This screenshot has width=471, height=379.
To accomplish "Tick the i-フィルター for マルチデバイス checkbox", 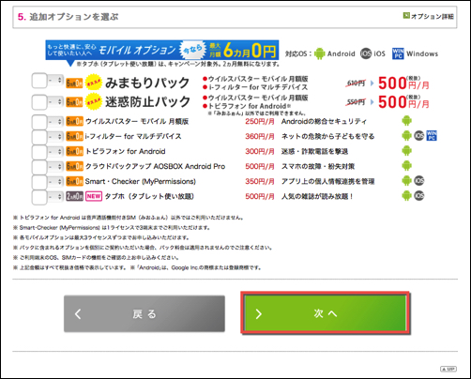I will [x=39, y=137].
